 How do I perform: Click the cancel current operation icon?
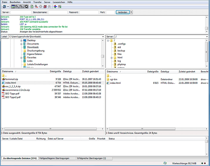click(x=41, y=6)
